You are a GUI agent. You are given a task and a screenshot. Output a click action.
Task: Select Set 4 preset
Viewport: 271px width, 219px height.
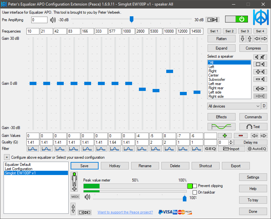tap(260, 31)
